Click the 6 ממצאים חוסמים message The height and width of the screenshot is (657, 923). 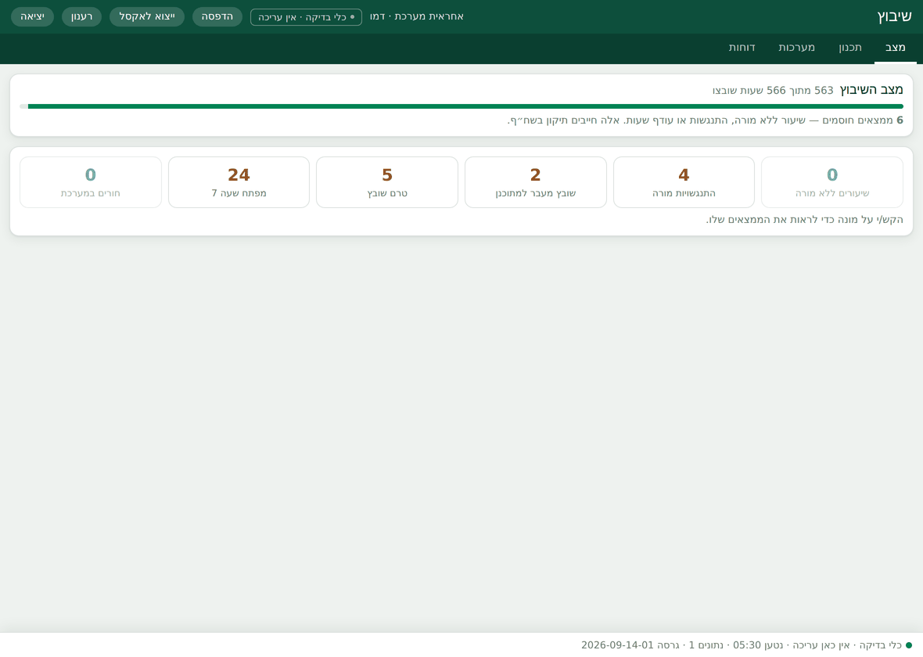click(x=706, y=120)
